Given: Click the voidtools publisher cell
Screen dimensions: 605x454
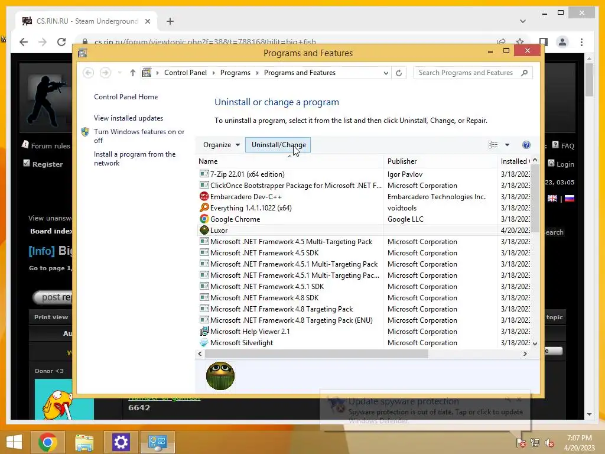Looking at the screenshot, I should [x=402, y=207].
